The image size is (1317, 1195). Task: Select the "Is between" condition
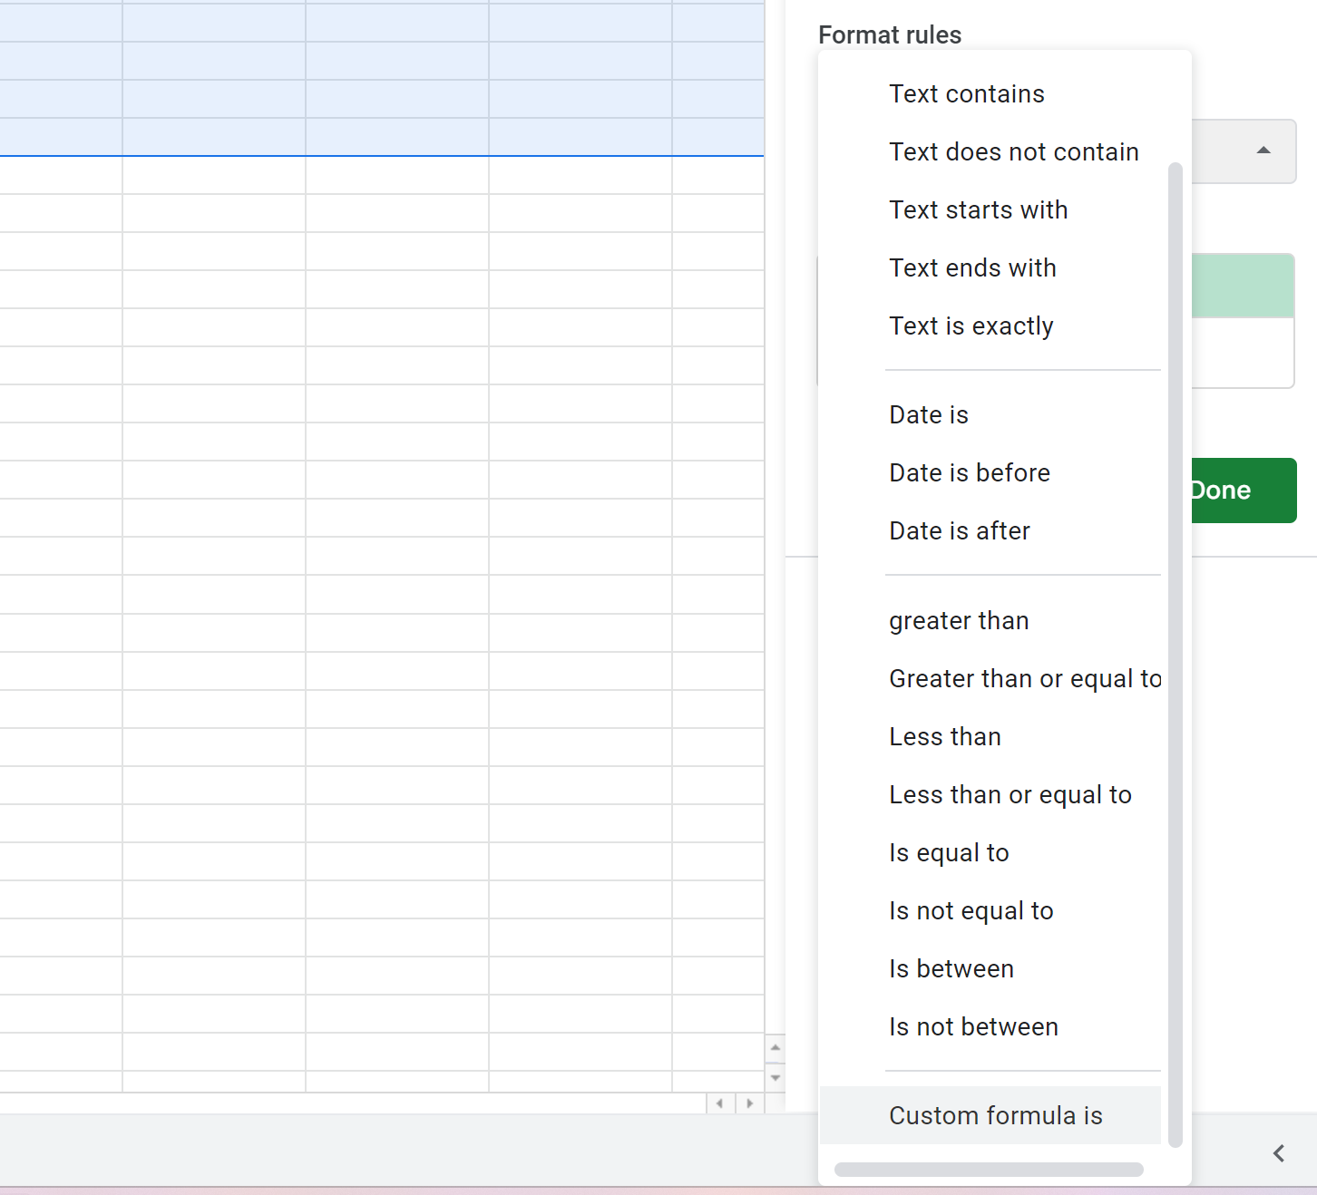(951, 968)
